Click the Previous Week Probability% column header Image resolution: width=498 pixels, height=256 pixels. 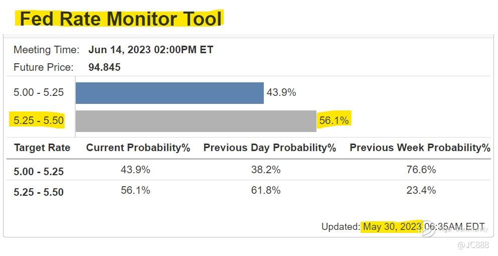[420, 148]
